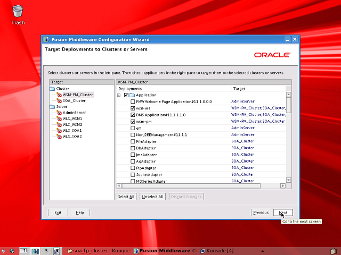Switch to virtual desktop 4 in pager
The image size is (341, 255).
57,251
